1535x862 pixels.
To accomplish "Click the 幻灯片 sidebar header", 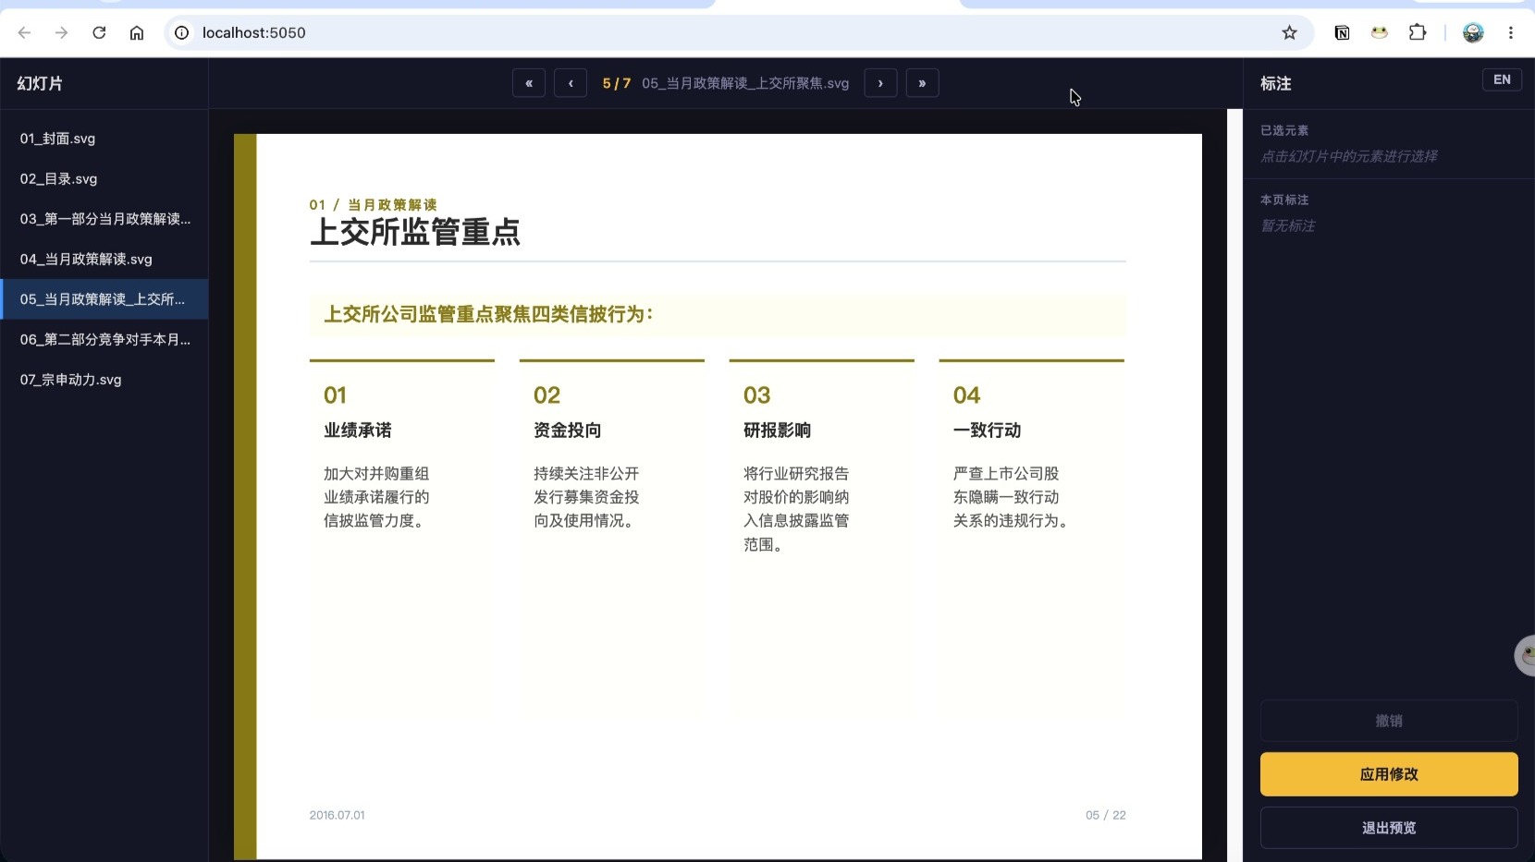I will coord(40,83).
